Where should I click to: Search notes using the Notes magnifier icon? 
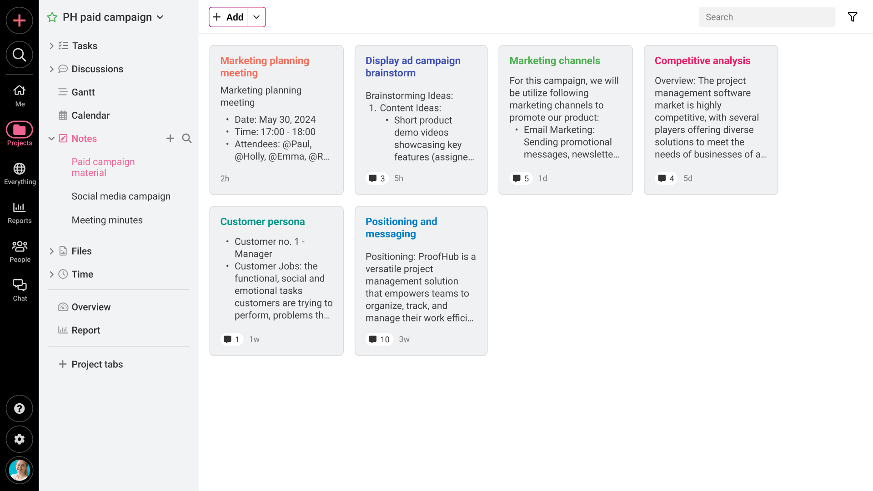[x=187, y=138]
